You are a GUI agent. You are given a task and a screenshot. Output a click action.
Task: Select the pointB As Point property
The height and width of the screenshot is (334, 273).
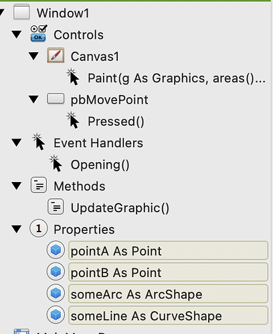[x=168, y=272]
